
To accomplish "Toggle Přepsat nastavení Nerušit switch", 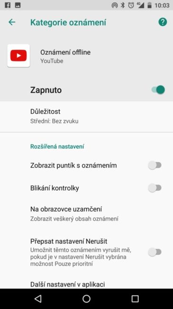I will (x=155, y=252).
